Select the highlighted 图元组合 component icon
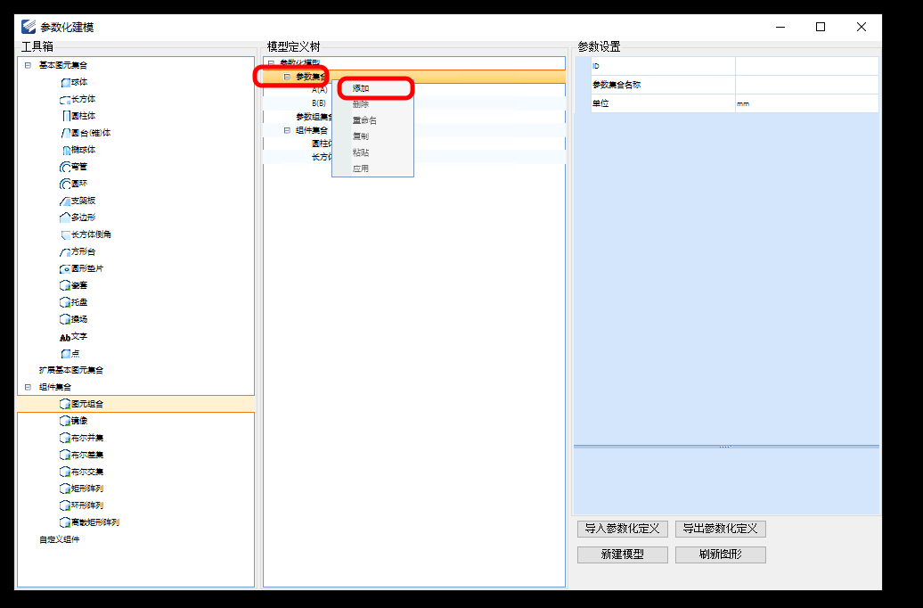The height and width of the screenshot is (608, 923). click(65, 404)
